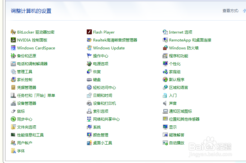Click the 同步中心 green icon
The width and height of the screenshot is (246, 163).
click(x=13, y=119)
